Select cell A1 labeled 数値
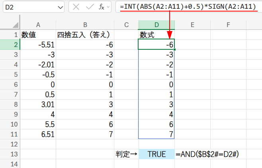The width and height of the screenshot is (262, 168). click(x=38, y=35)
